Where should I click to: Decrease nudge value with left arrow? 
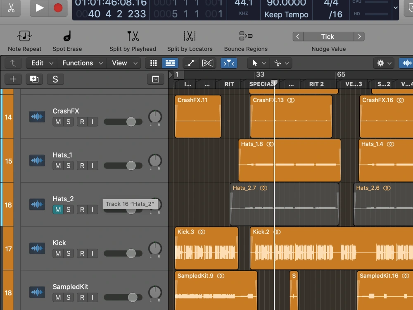pyautogui.click(x=298, y=37)
